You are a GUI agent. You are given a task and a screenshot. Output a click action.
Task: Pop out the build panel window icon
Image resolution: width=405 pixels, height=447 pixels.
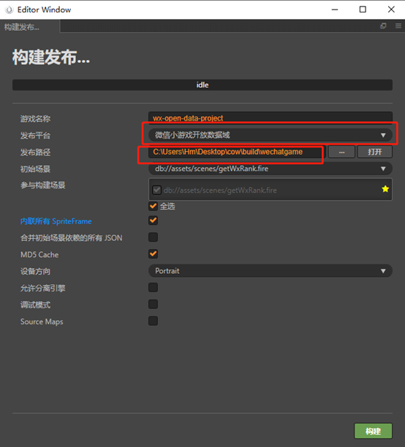pos(383,26)
